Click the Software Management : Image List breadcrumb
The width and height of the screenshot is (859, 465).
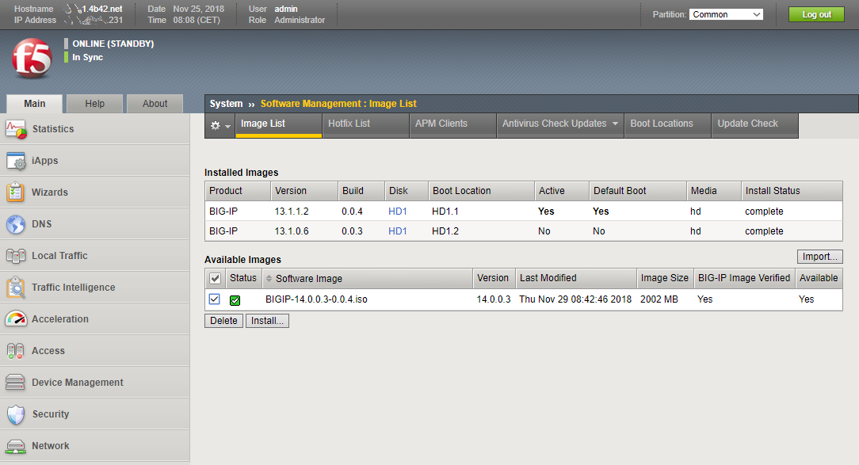[x=338, y=104]
